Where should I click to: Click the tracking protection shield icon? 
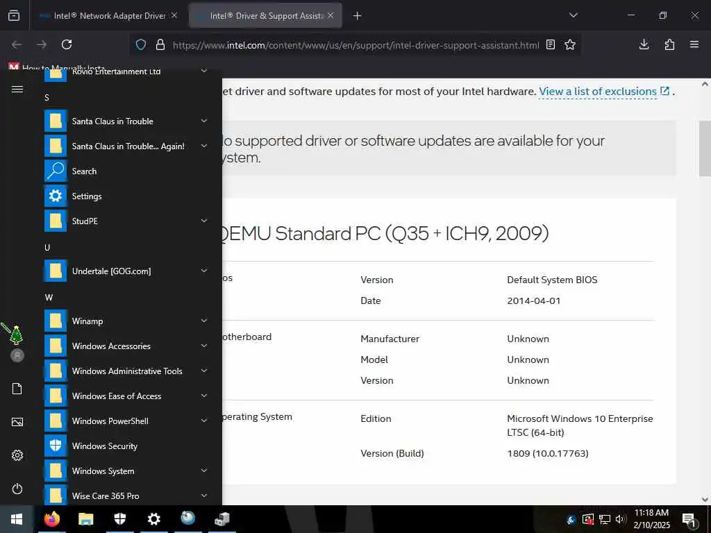141,44
